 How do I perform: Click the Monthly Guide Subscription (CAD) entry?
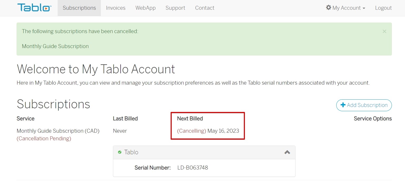tap(58, 131)
